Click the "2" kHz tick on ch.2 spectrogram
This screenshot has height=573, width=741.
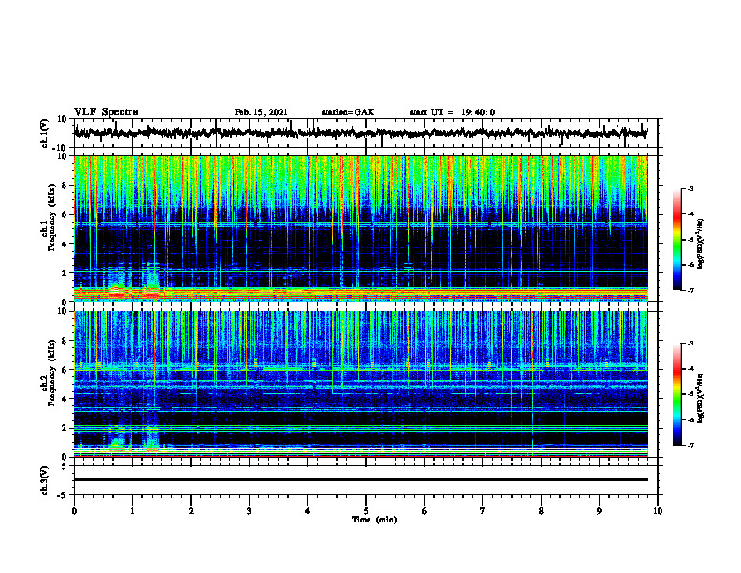pos(65,428)
